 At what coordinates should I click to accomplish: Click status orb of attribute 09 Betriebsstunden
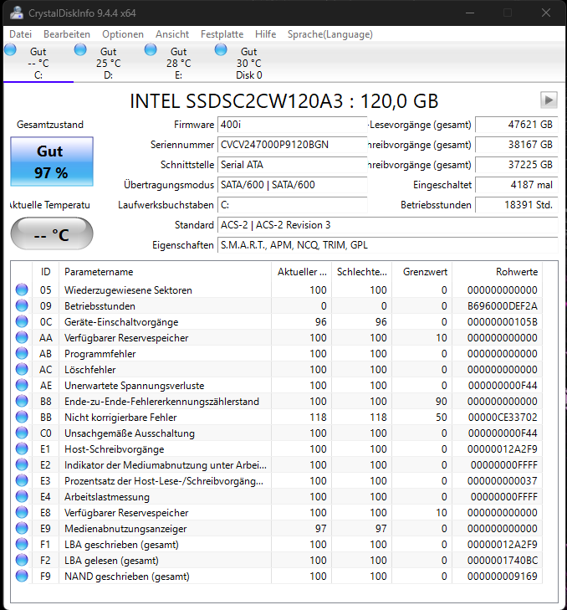point(22,305)
